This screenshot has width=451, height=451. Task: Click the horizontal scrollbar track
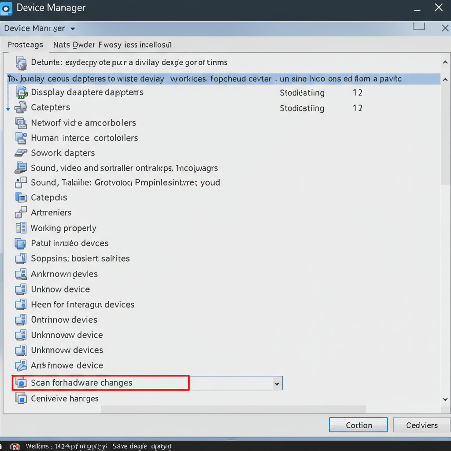pos(233,409)
